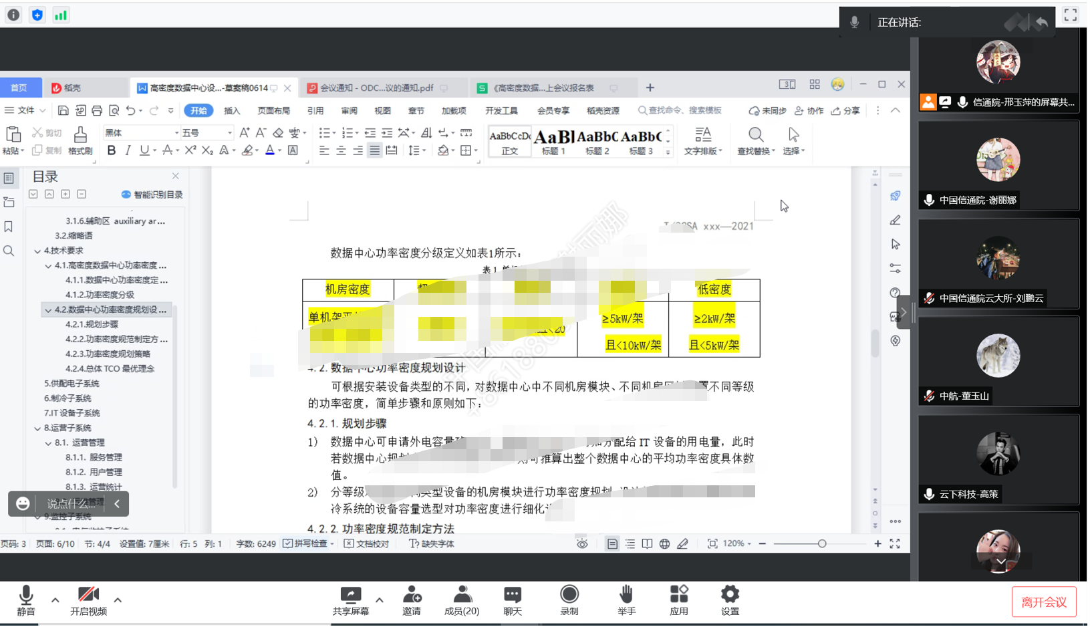
Task: Collapse the 4.2 outline section
Action: tap(48, 311)
